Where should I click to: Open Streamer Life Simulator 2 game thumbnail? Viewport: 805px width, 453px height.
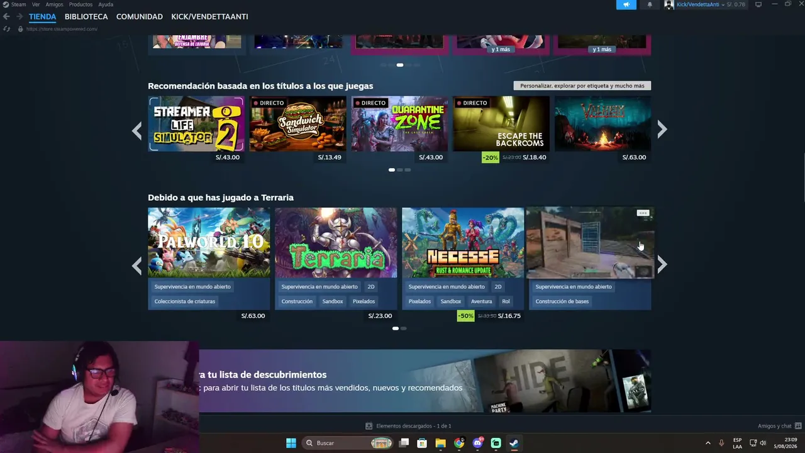196,124
